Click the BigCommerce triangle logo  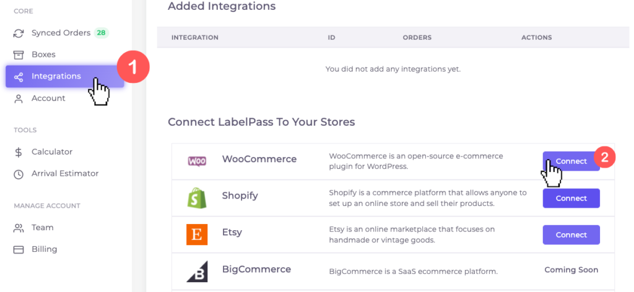pos(197,271)
